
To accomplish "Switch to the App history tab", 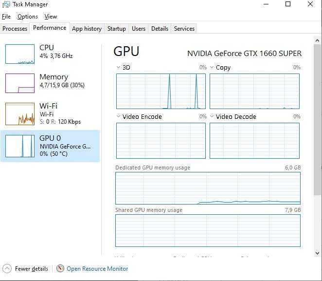I will [x=87, y=29].
